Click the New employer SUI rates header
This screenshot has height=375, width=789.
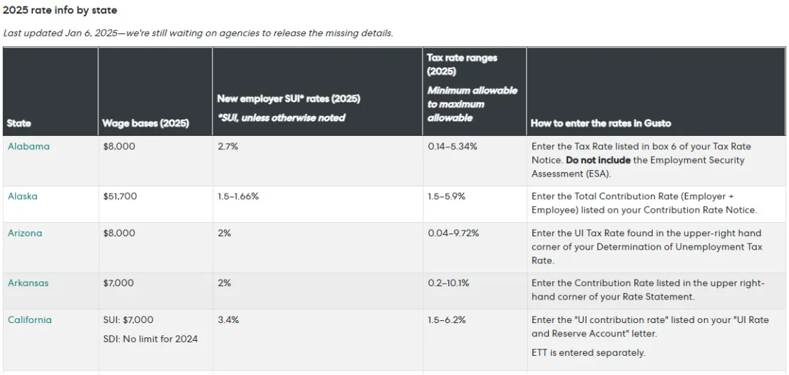point(289,99)
